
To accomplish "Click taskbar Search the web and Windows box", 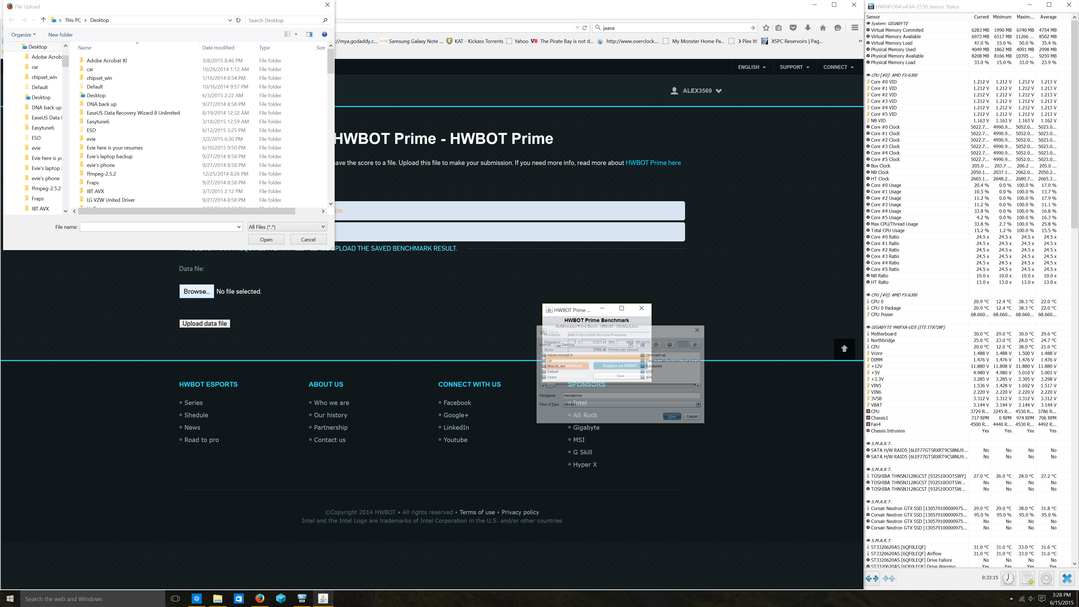I will point(92,599).
